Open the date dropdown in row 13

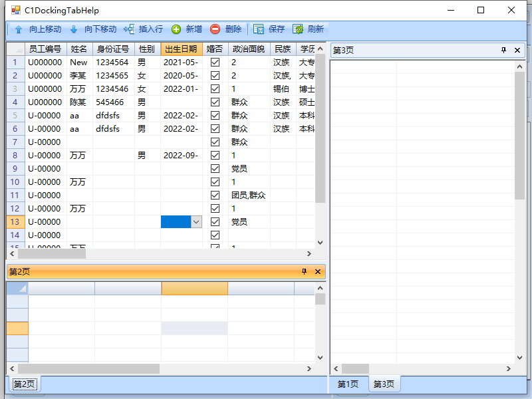196,222
